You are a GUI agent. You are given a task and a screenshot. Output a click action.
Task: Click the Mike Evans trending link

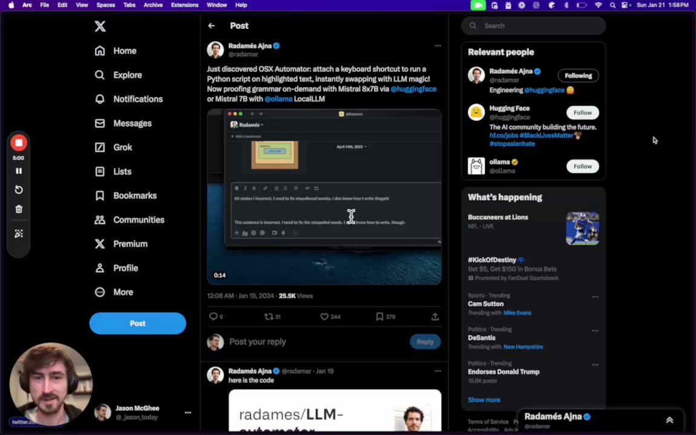pyautogui.click(x=517, y=313)
